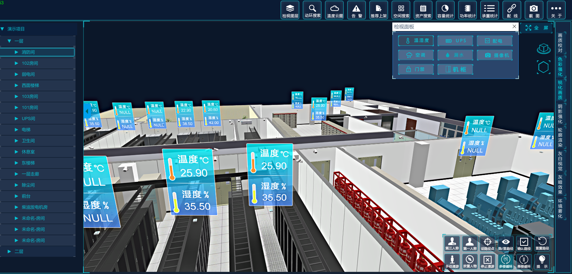Toggle path visibility with 隐/显路径
Screen dimensions: 572x274
[x=505, y=243]
